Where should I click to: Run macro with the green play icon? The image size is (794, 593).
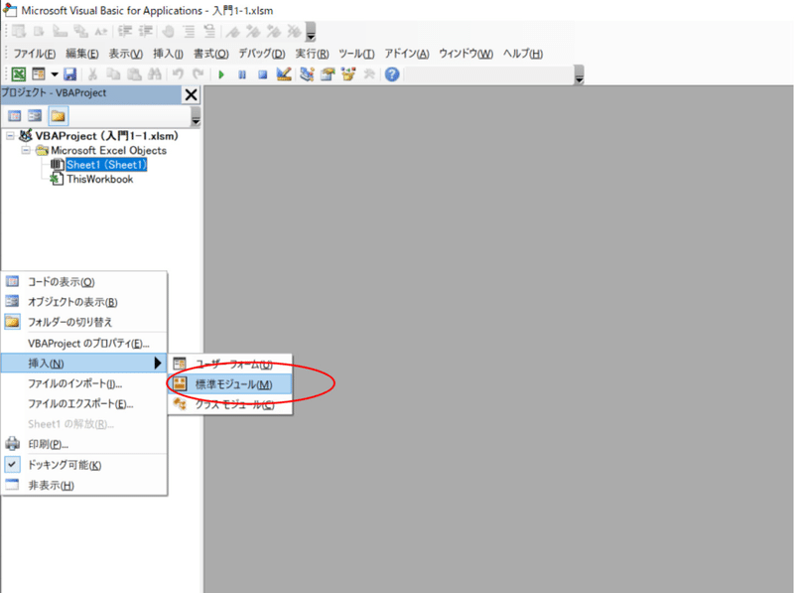click(221, 74)
